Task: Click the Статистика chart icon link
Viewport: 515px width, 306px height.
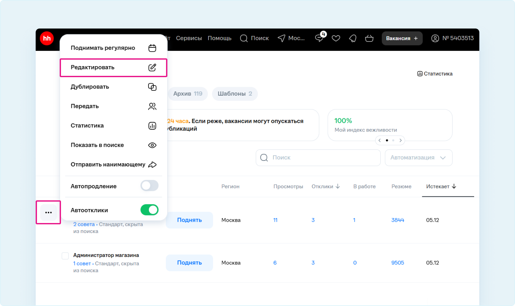Action: (435, 74)
